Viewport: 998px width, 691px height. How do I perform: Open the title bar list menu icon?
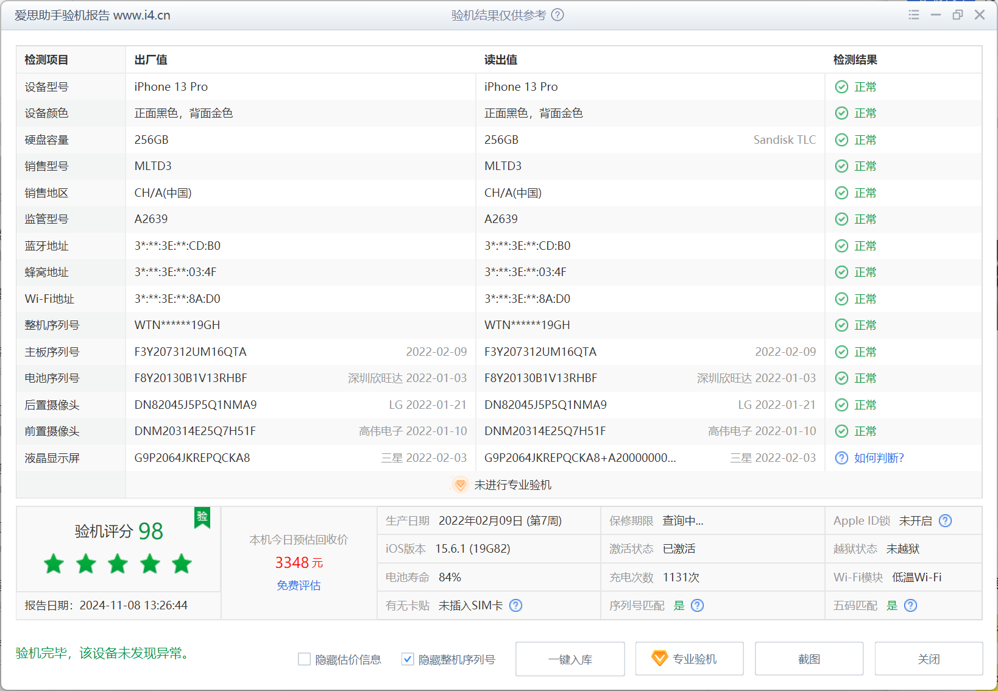913,15
